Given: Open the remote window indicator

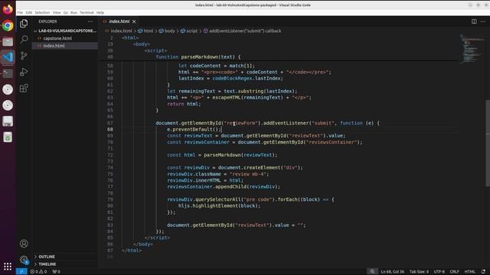Looking at the screenshot, I should pyautogui.click(x=21, y=272).
